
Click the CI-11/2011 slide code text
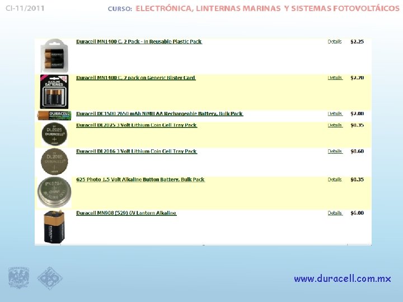pos(25,8)
